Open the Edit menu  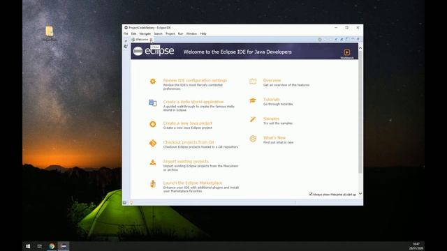pos(133,33)
